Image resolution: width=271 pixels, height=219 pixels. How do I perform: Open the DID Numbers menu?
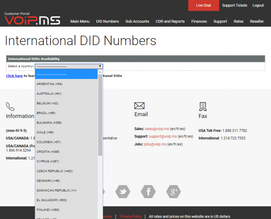[x=107, y=21]
